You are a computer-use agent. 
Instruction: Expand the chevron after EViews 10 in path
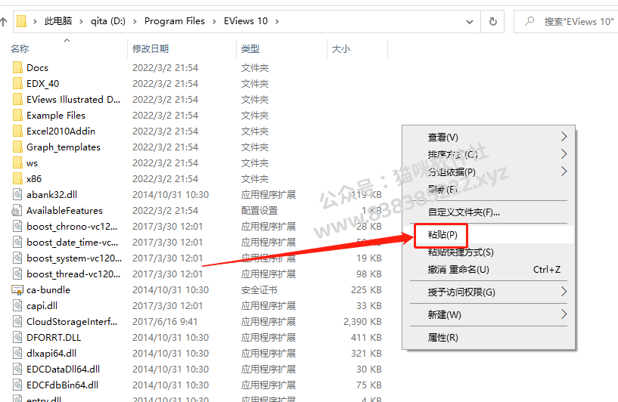tap(277, 21)
